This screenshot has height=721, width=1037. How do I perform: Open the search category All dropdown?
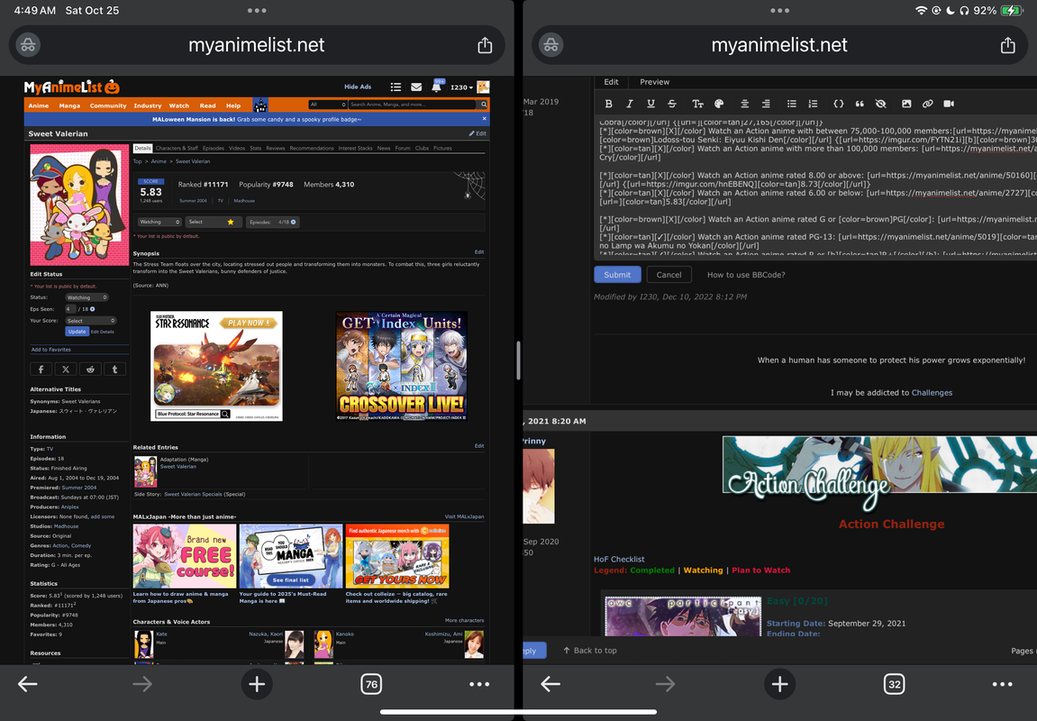tap(328, 105)
